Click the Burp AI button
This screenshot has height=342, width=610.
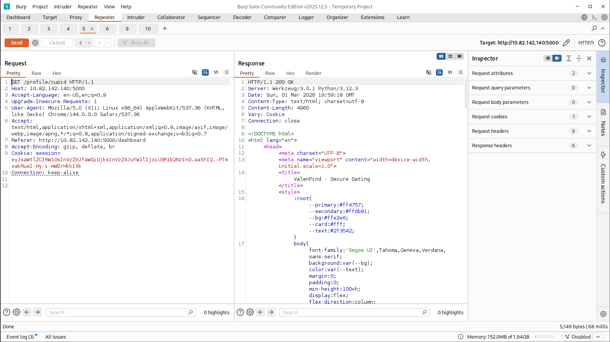click(x=136, y=43)
